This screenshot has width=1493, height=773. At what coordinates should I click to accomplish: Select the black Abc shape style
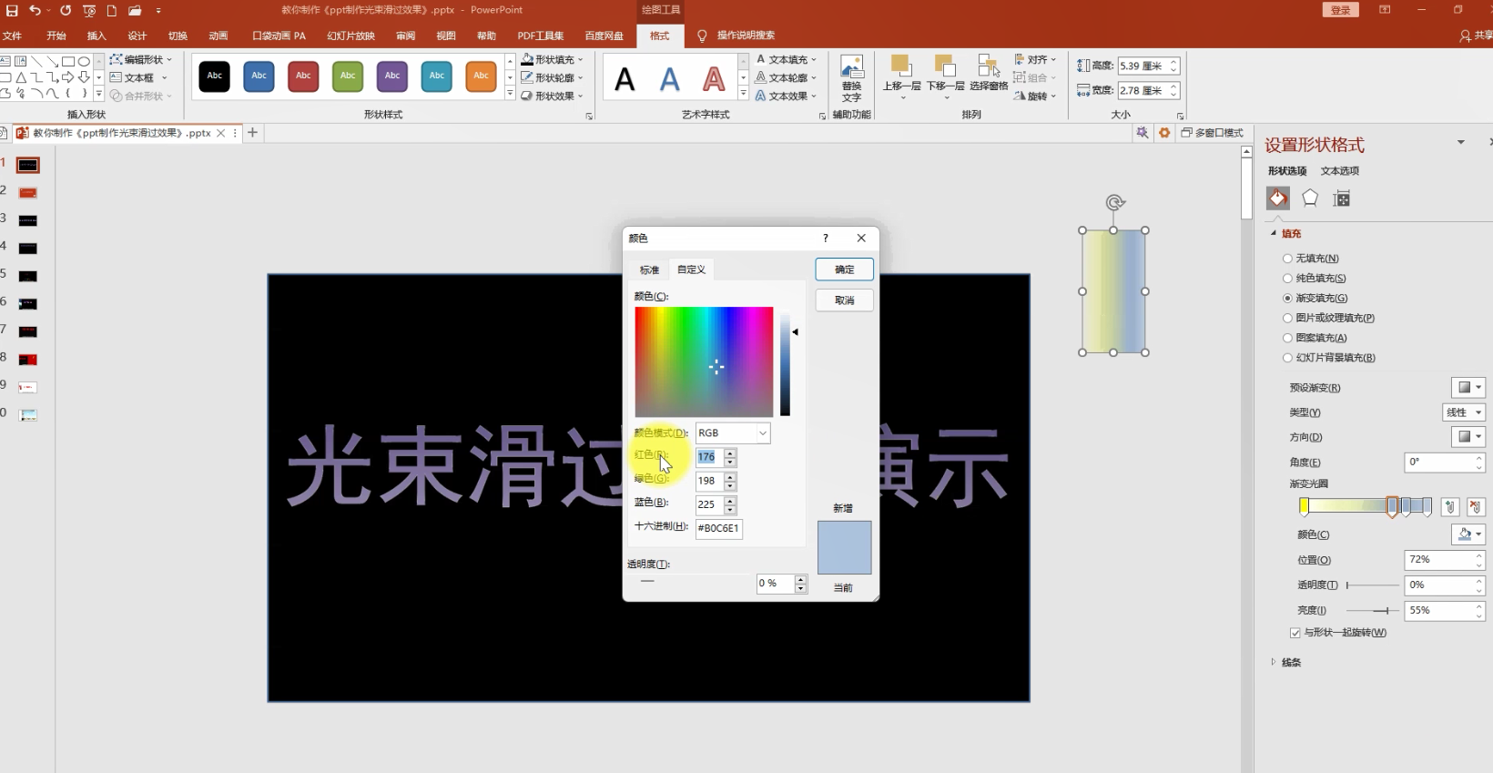[215, 76]
